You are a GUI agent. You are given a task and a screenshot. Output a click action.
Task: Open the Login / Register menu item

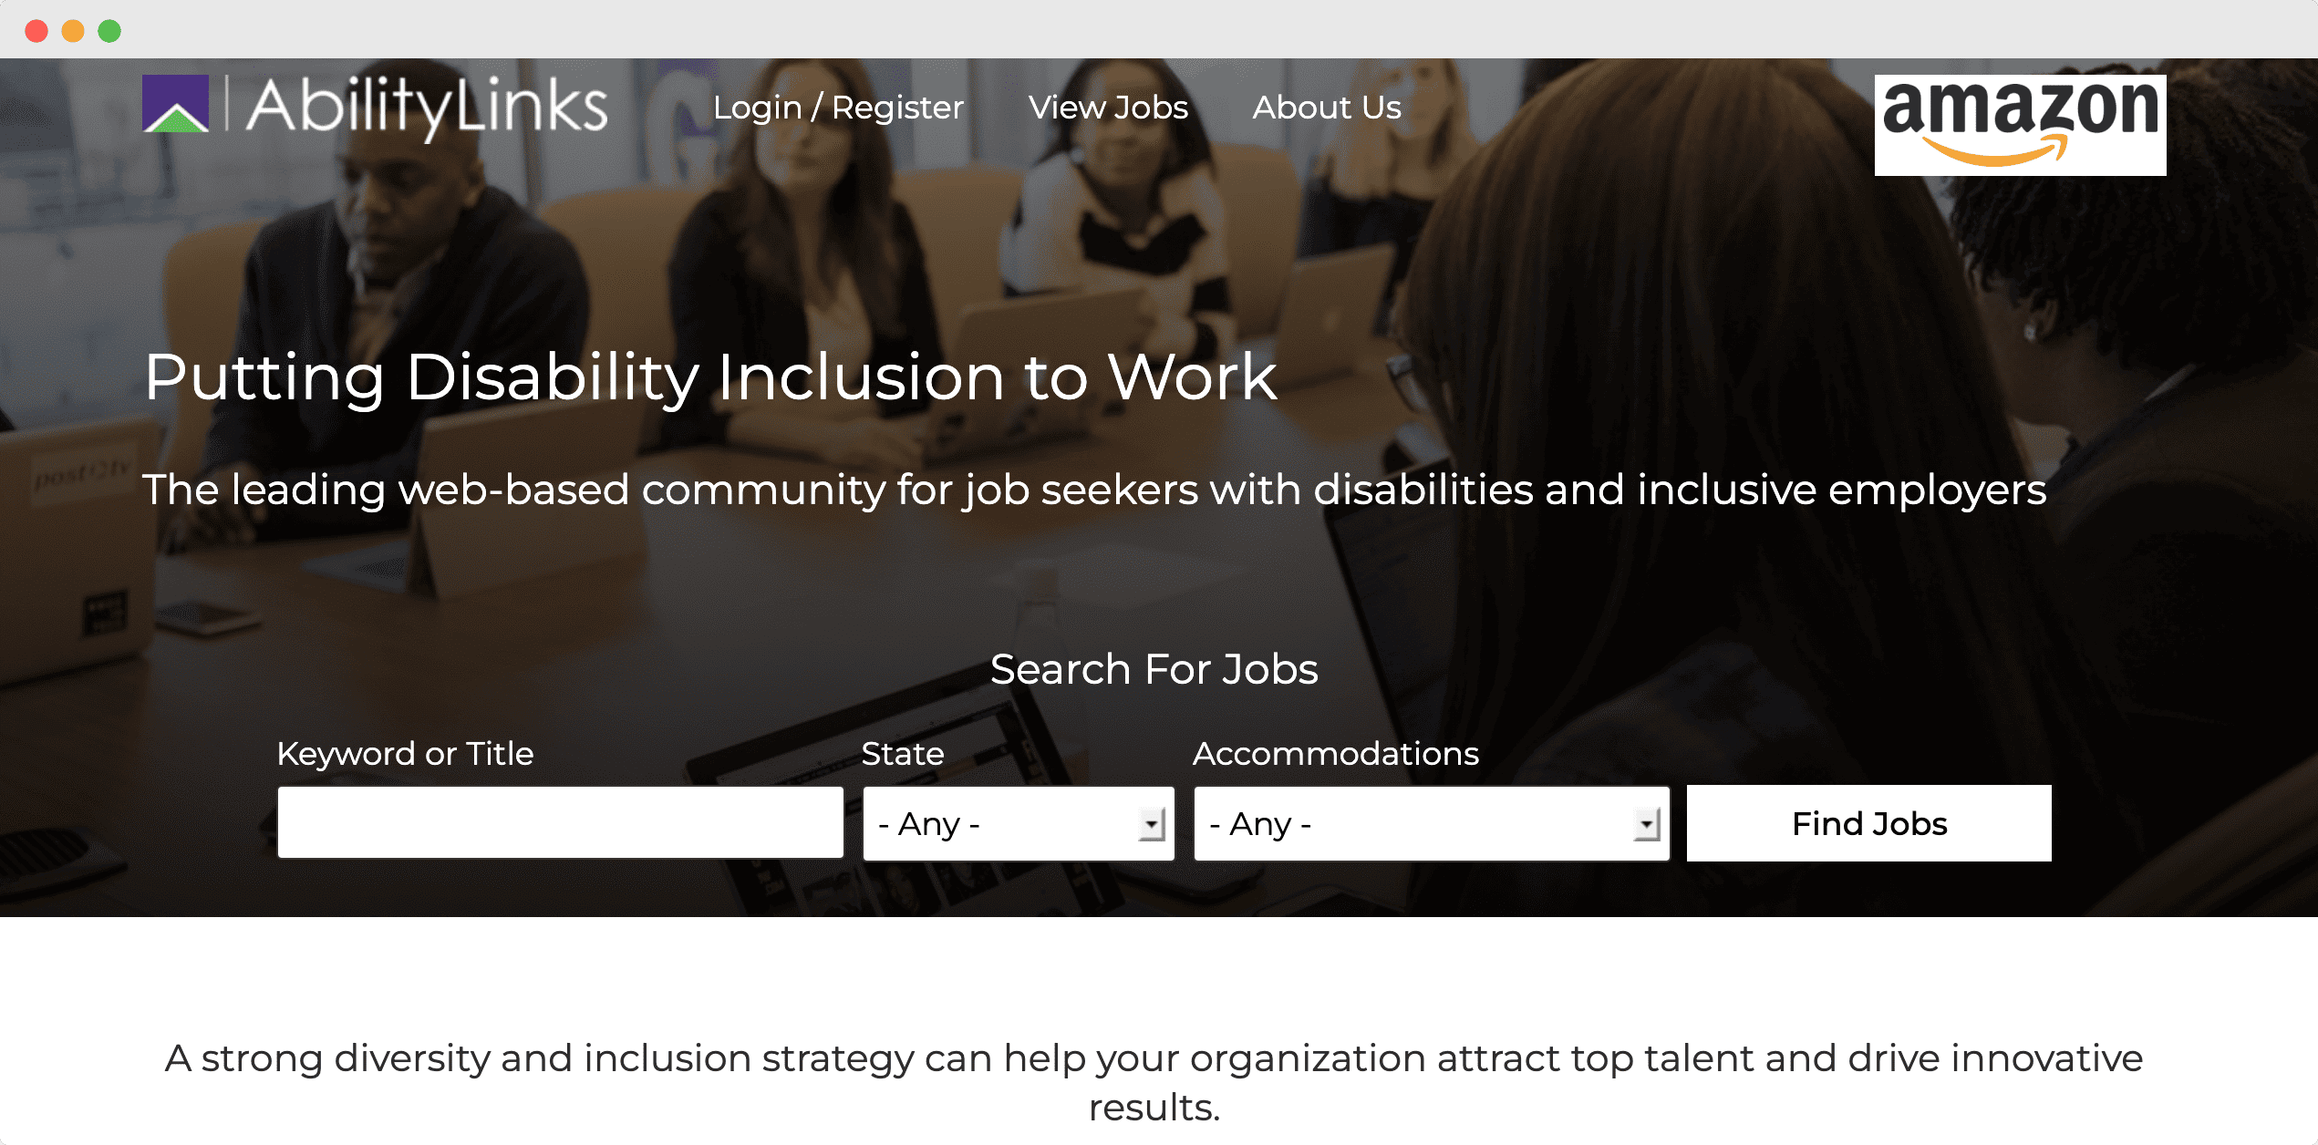click(x=838, y=107)
